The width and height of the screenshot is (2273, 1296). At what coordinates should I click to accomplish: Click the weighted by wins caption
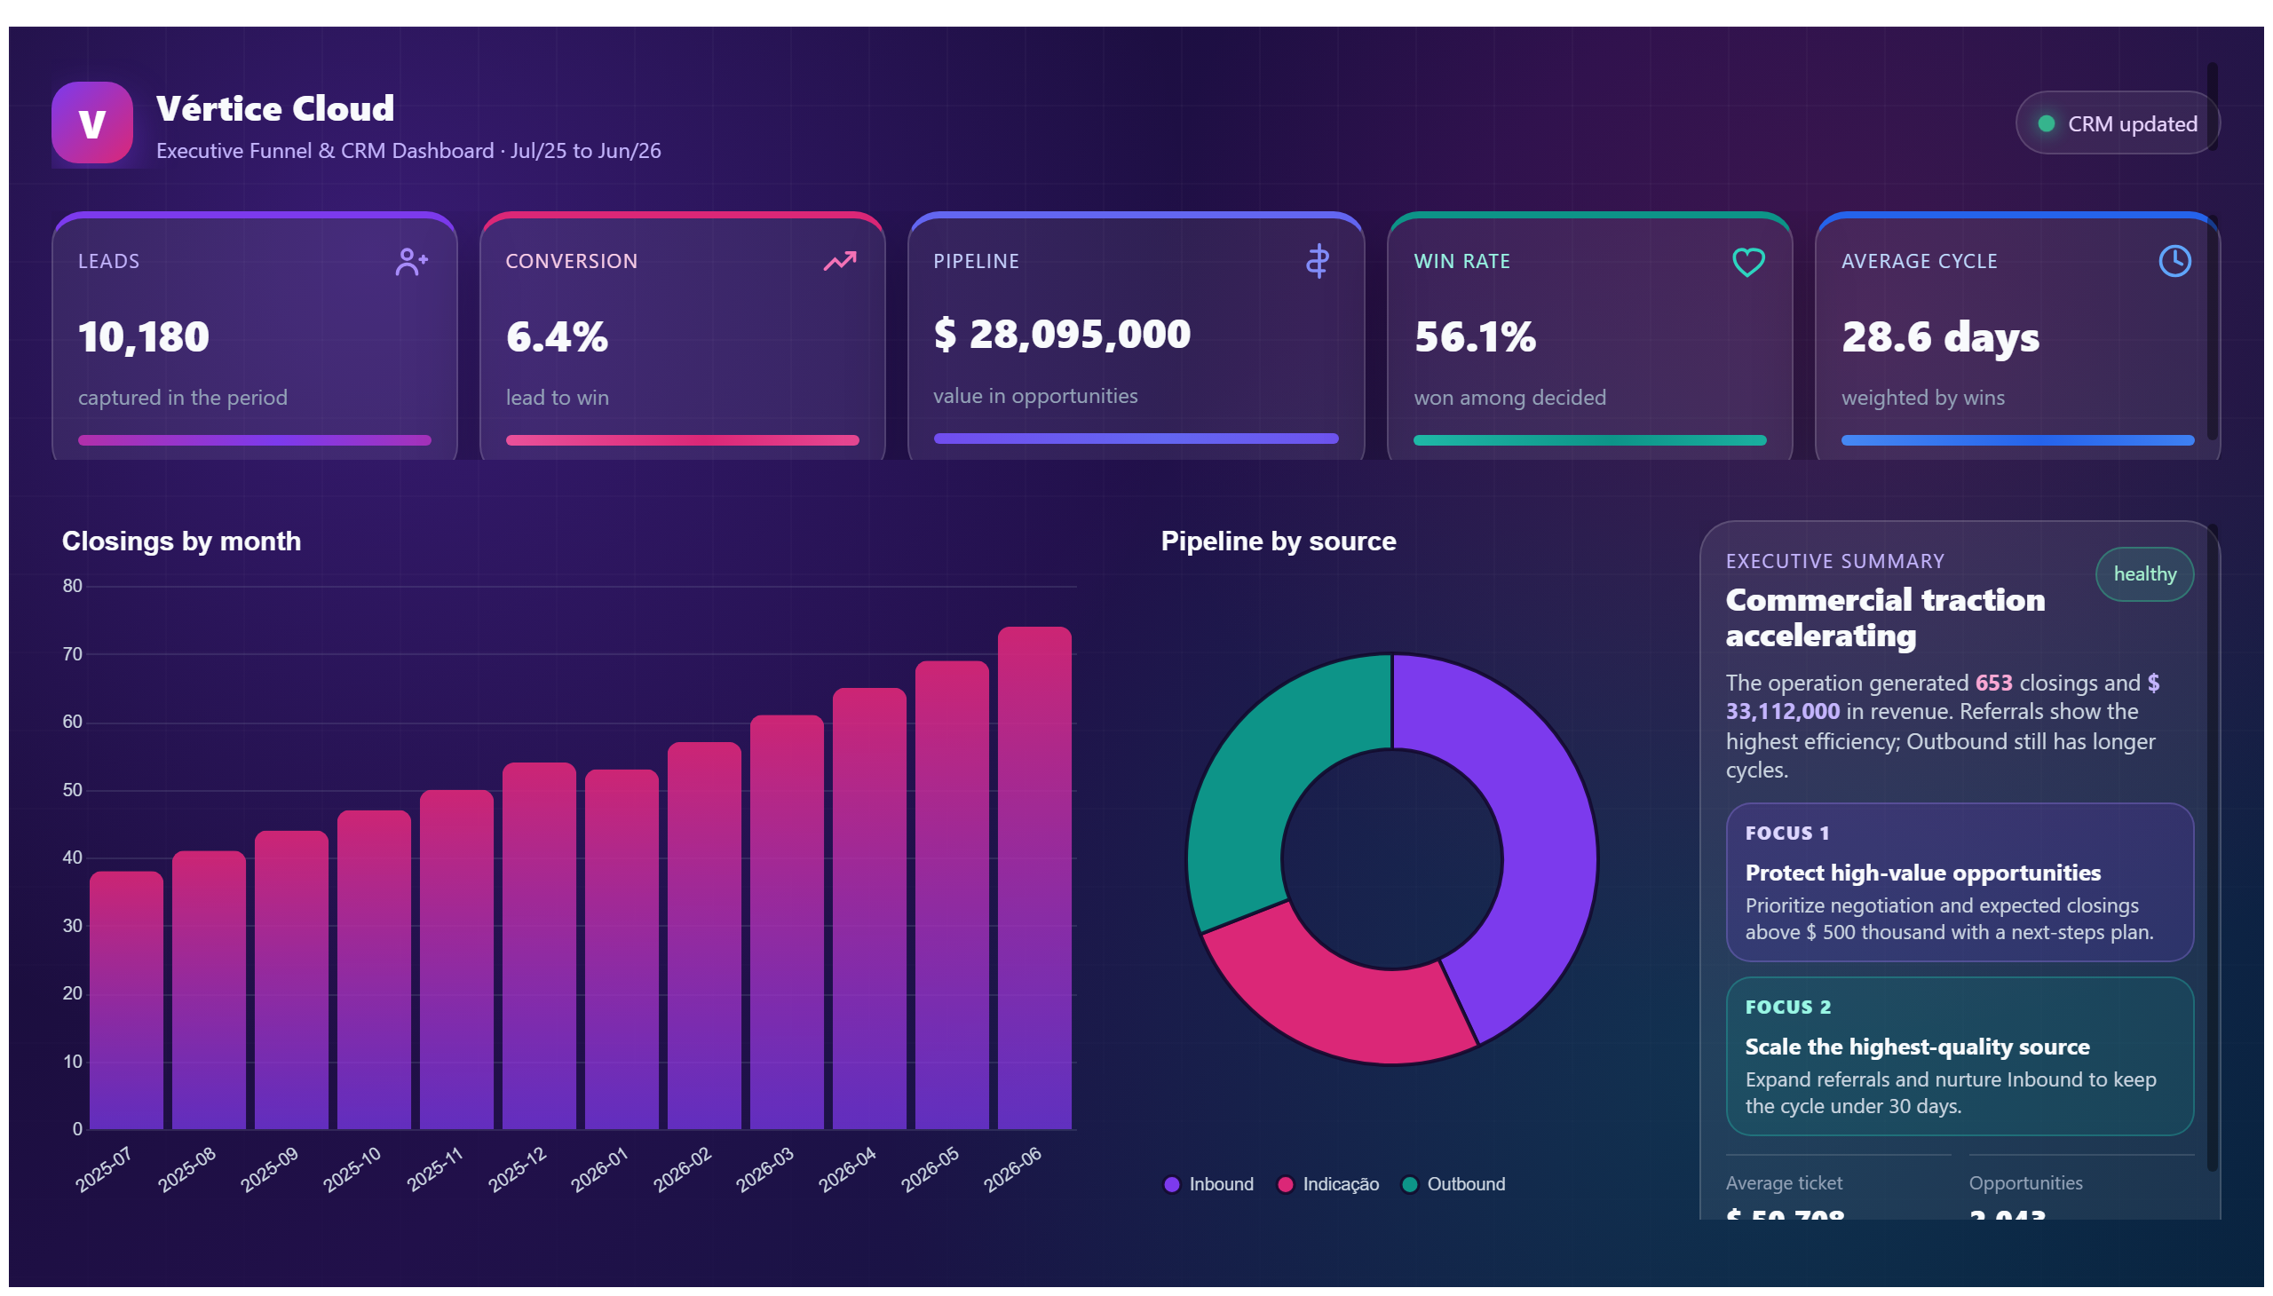click(1922, 398)
